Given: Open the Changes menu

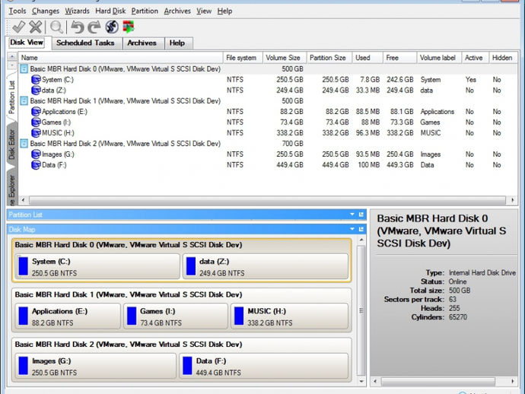Looking at the screenshot, I should [46, 11].
